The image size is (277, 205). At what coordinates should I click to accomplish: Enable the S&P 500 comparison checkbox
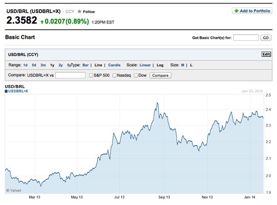tap(91, 75)
